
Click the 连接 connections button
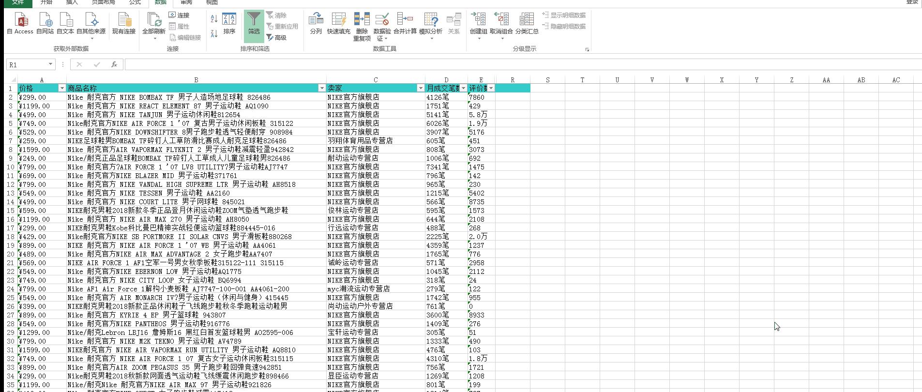pos(179,15)
